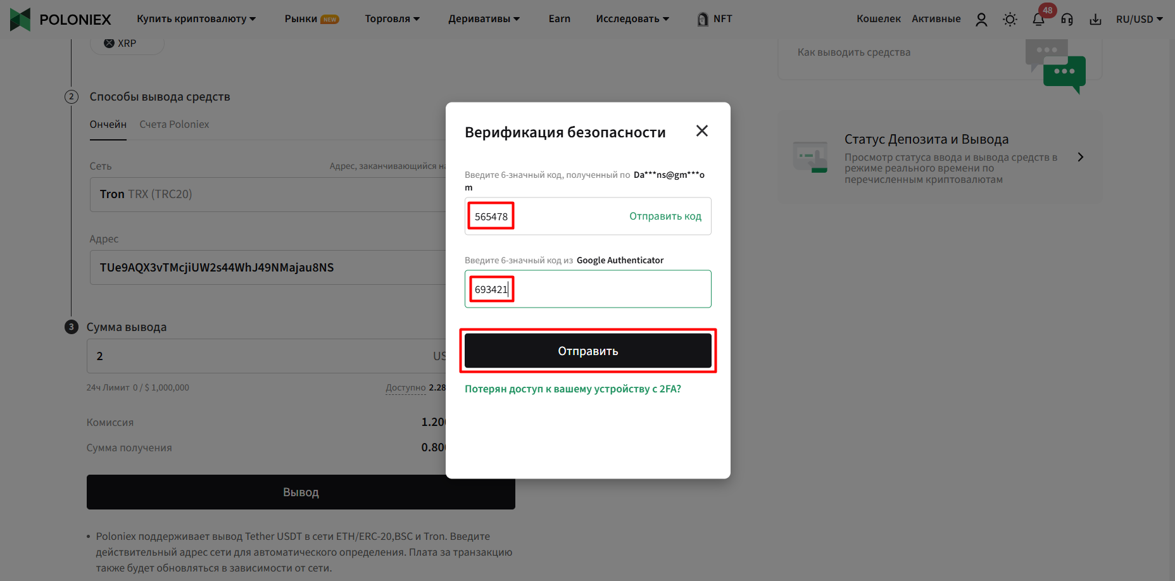Open the Earn menu item
The image size is (1175, 581).
[560, 19]
